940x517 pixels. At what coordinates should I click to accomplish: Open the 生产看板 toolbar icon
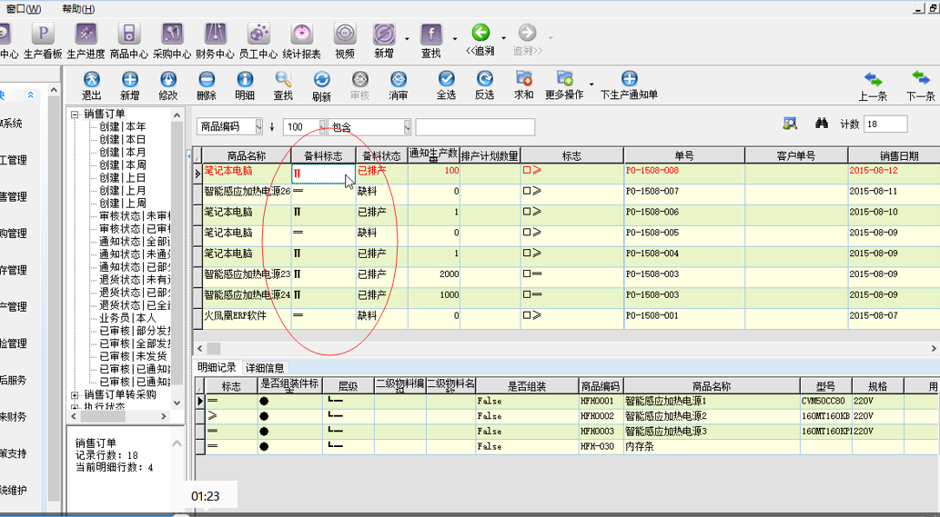(x=43, y=34)
